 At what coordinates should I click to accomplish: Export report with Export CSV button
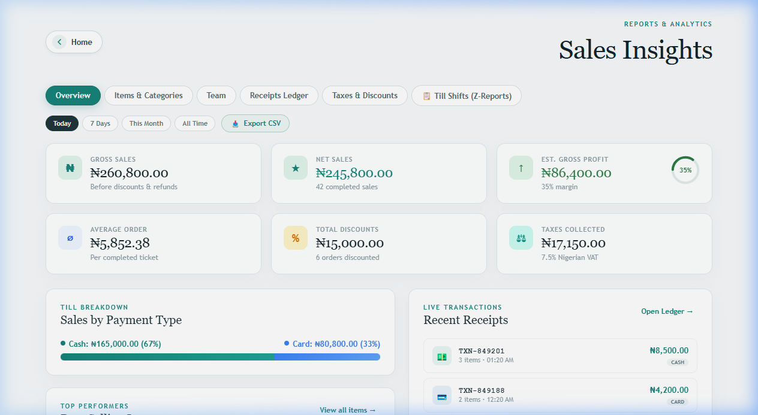(x=255, y=123)
